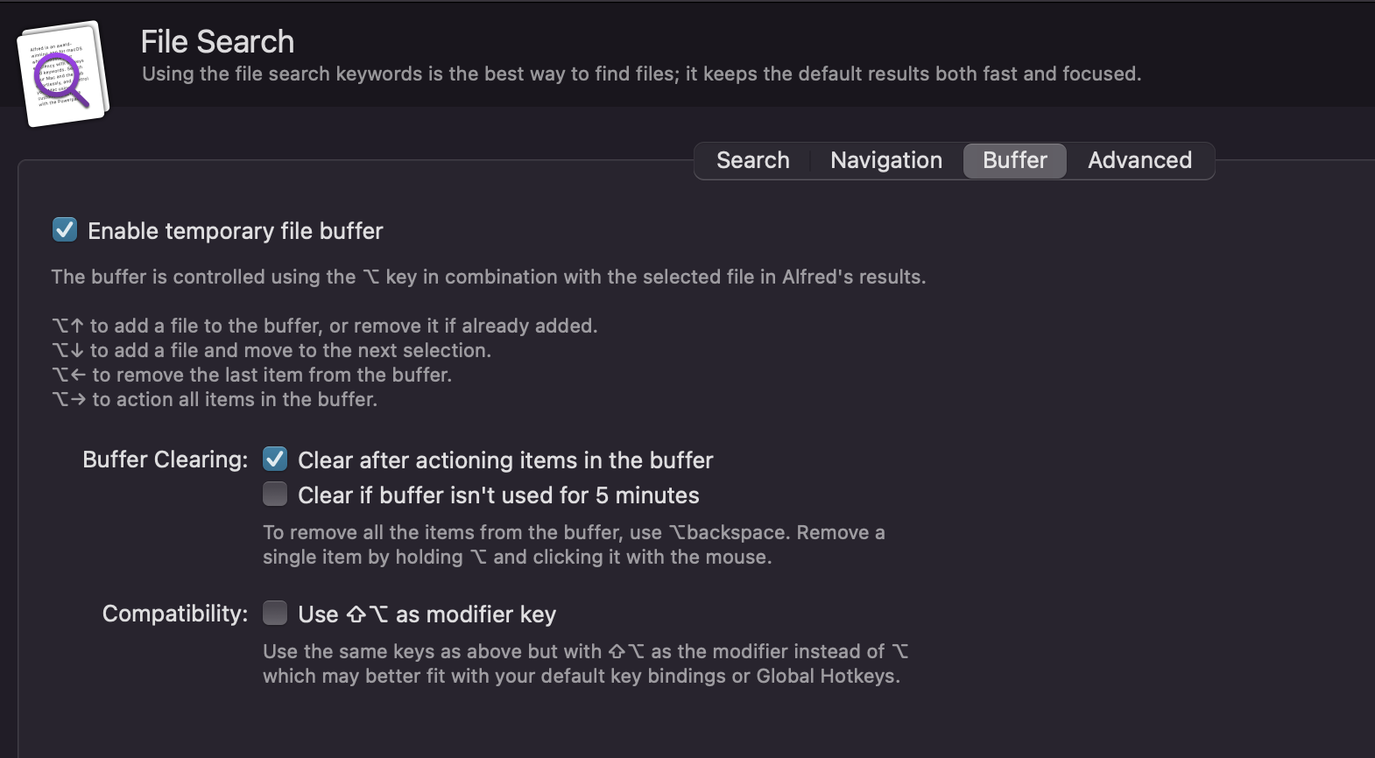Click the ⌥backspace removal hint text
Viewport: 1375px width, 758px height.
click(x=573, y=544)
